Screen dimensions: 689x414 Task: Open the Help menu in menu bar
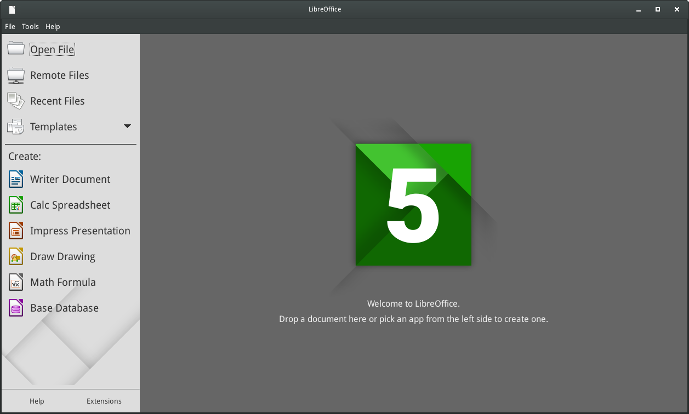tap(53, 26)
